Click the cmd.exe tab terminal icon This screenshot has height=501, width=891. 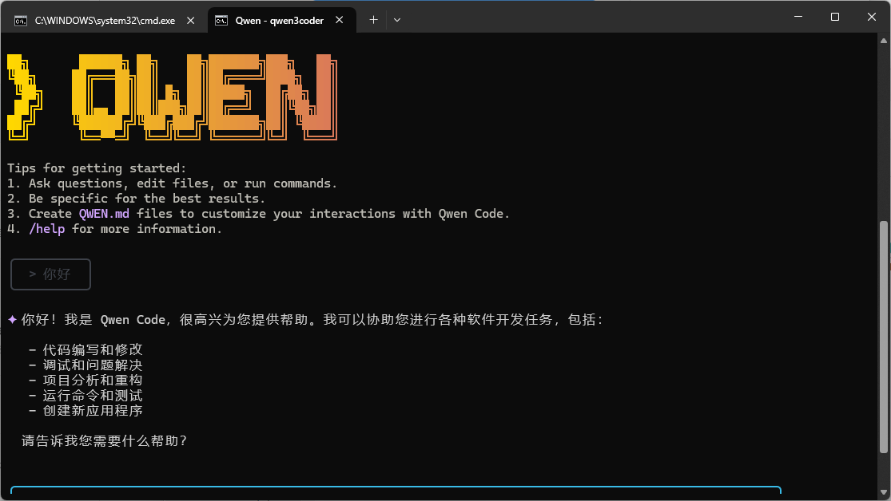coord(20,20)
